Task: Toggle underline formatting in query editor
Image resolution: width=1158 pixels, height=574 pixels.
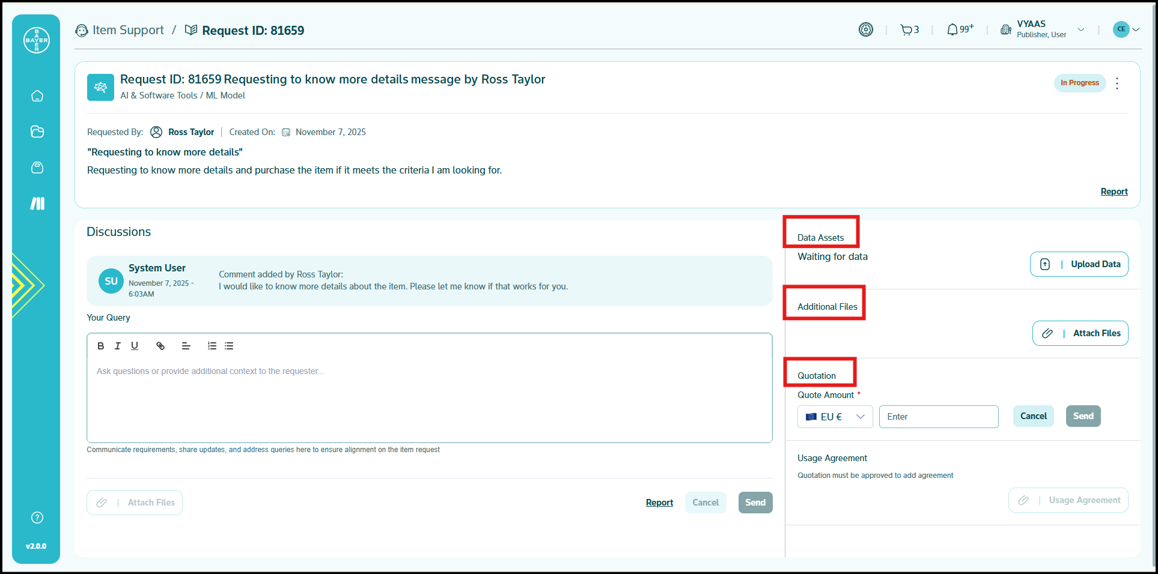Action: [x=135, y=346]
